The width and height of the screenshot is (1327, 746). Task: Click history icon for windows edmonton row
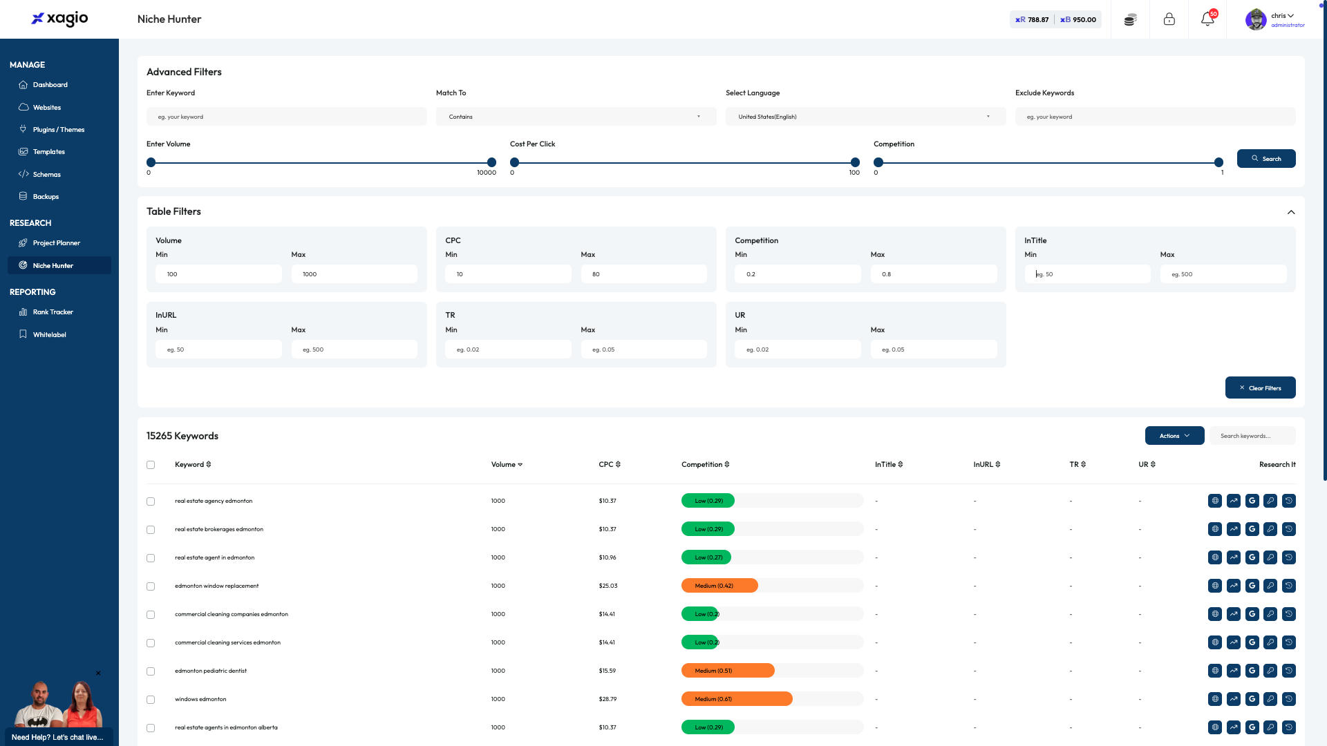1289,699
